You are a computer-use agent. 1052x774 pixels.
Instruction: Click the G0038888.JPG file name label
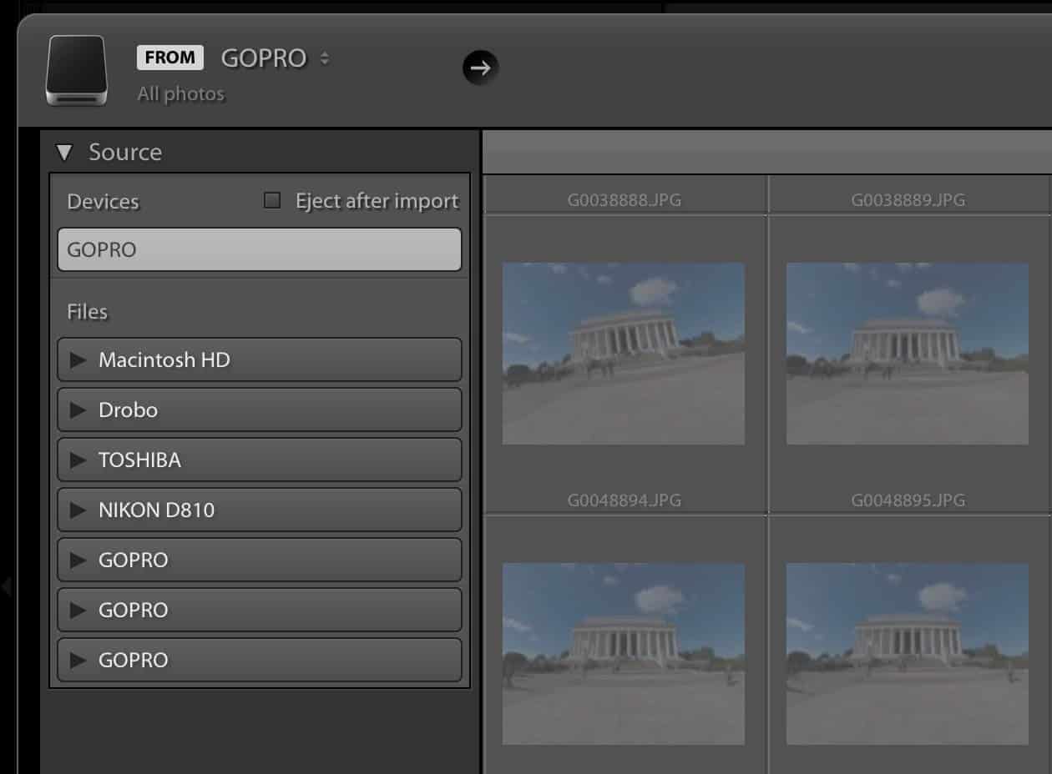625,200
